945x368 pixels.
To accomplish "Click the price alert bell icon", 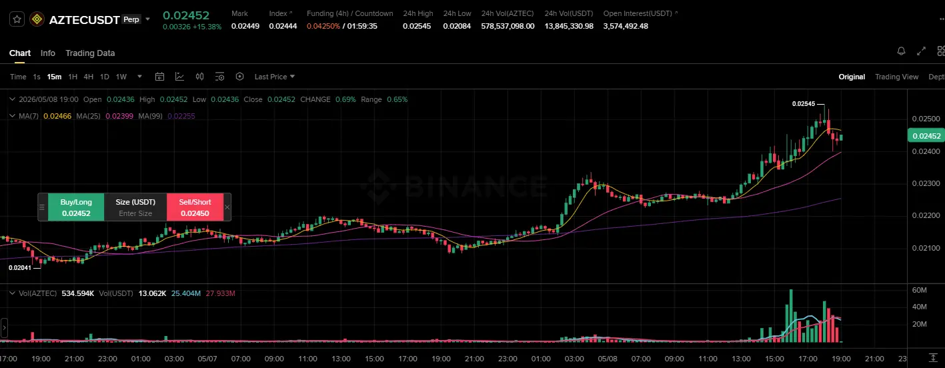I will (x=901, y=51).
